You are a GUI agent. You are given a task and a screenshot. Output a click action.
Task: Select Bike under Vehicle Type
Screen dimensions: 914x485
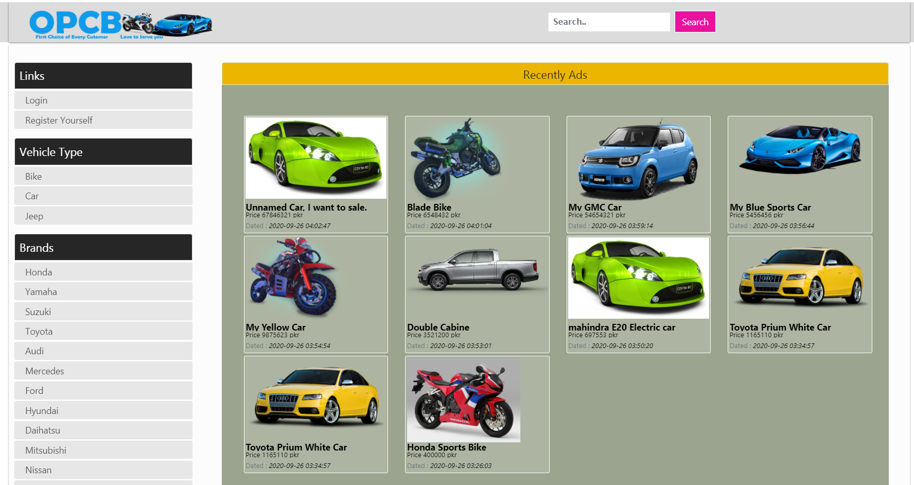coord(103,176)
